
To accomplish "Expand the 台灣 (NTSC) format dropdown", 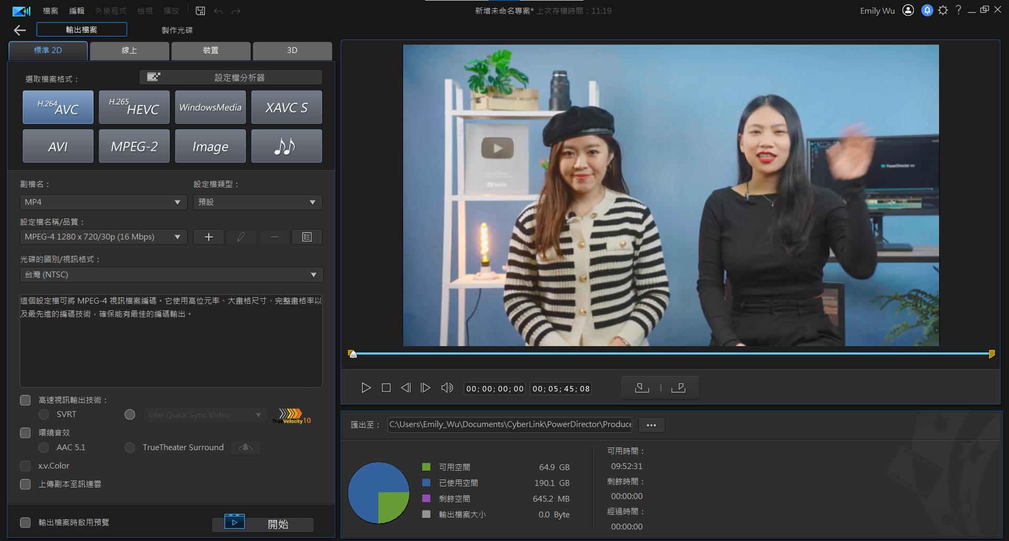I will [x=171, y=275].
